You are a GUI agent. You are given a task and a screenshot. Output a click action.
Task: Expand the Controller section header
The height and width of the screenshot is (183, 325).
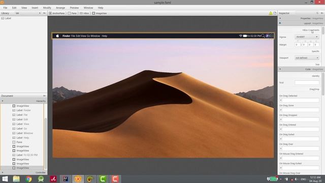pyautogui.click(x=24, y=172)
